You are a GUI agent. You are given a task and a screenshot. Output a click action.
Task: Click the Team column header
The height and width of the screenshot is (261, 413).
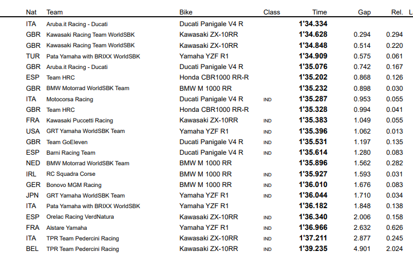coord(55,12)
